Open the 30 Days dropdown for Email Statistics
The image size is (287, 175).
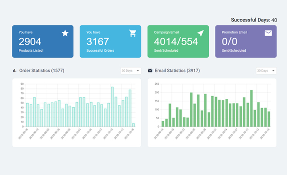tap(266, 71)
